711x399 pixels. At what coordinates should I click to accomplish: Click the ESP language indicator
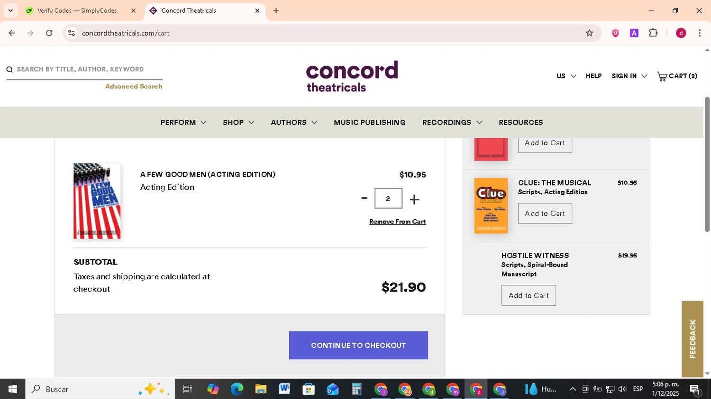tap(638, 389)
